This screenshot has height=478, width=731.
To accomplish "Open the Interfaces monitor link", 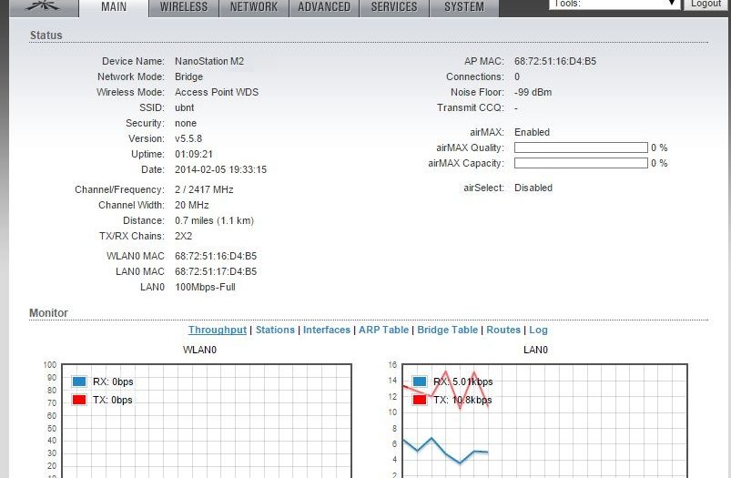I will point(326,330).
